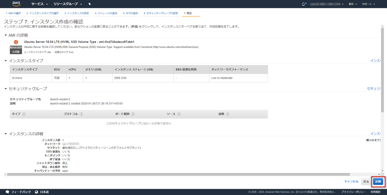Click the インスタンスタイプ column header

tap(31, 70)
